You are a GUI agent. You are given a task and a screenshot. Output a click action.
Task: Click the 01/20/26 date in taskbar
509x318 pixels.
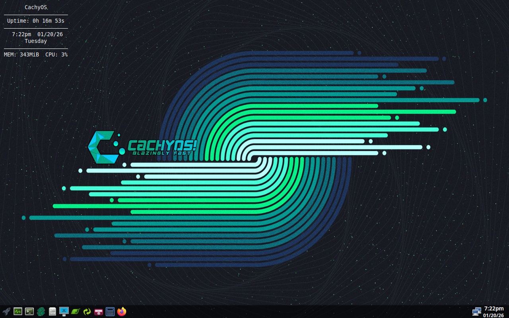point(493,315)
